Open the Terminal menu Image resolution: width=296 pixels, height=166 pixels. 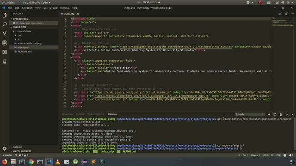point(65,8)
